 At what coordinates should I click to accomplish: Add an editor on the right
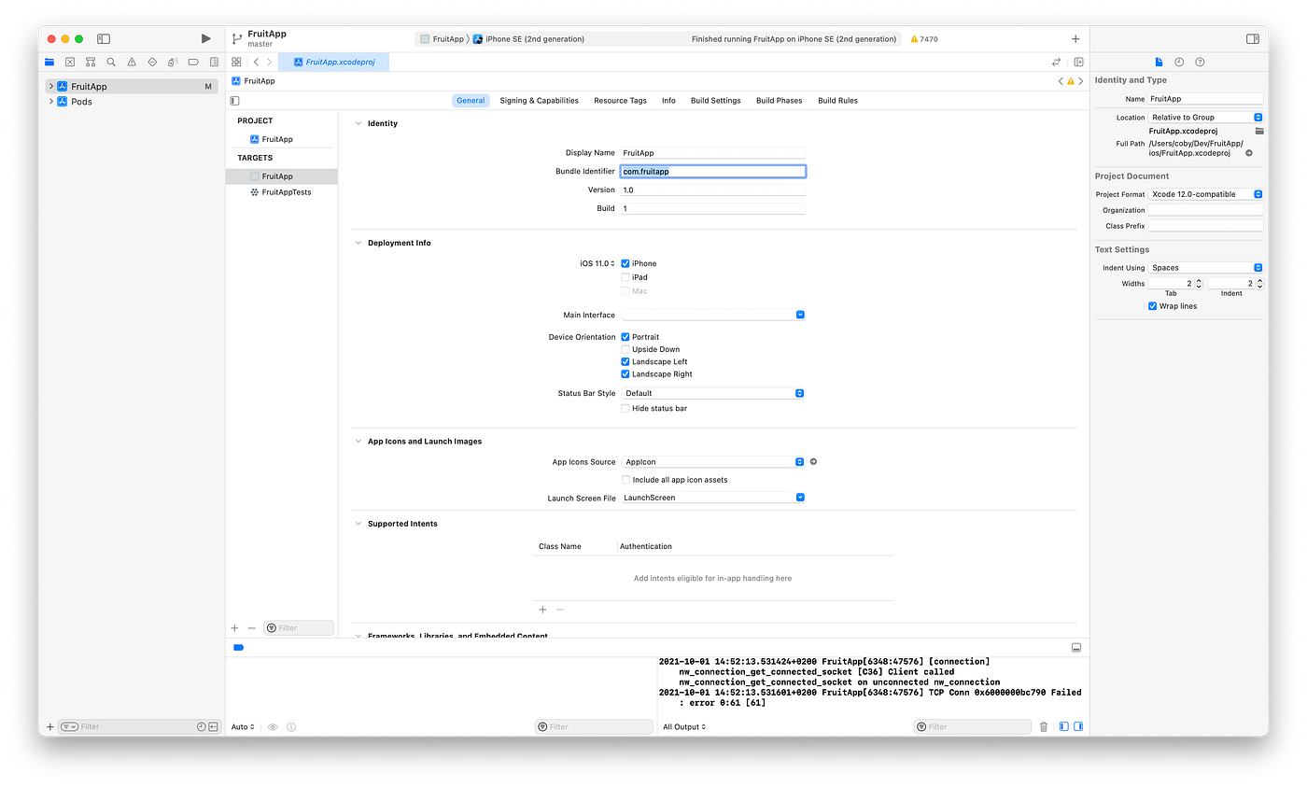coord(1078,62)
